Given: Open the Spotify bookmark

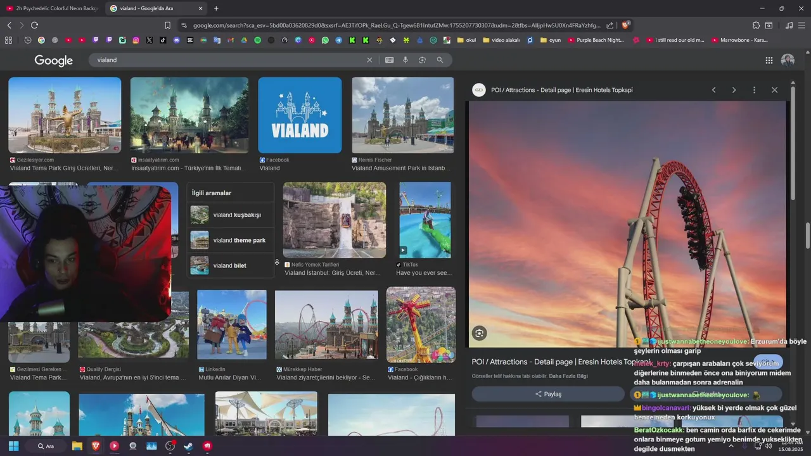Looking at the screenshot, I should [x=258, y=40].
